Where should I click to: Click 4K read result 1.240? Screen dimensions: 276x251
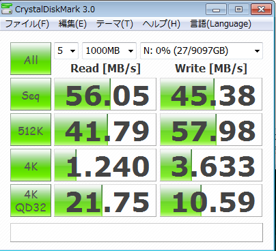[105, 165]
